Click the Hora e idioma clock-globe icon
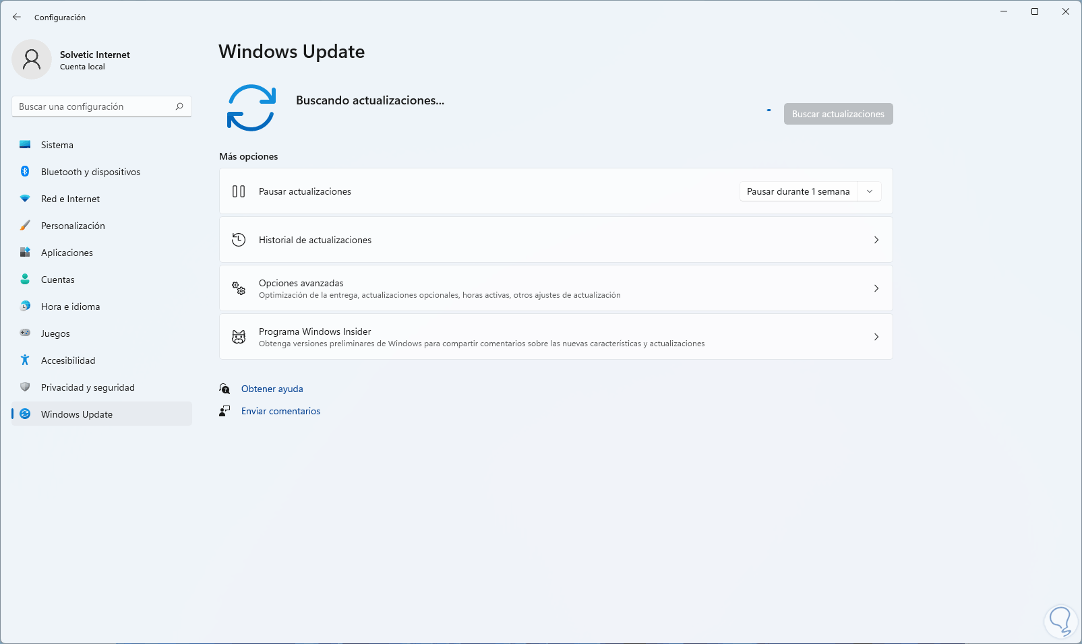 coord(25,307)
